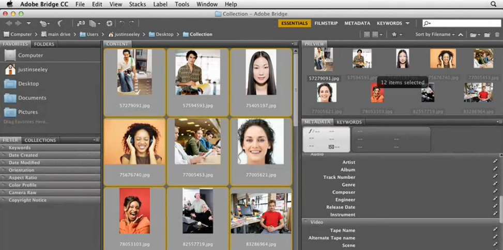Screen dimensions: 503x250
Task: Switch to the Filmstrip workspace
Action: pyautogui.click(x=326, y=23)
